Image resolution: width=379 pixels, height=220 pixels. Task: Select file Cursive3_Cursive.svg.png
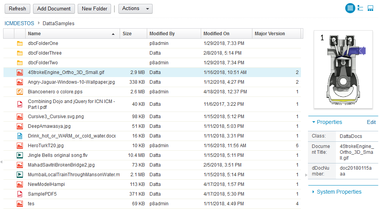point(56,117)
